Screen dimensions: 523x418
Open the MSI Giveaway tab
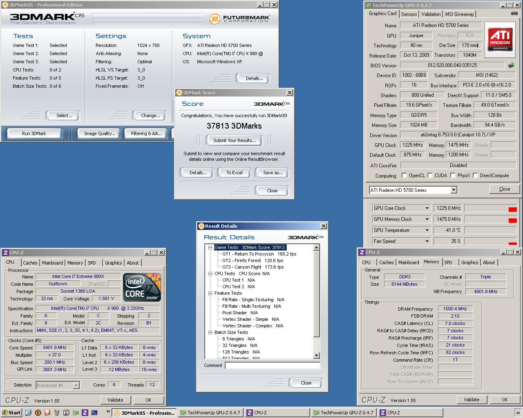click(x=460, y=14)
